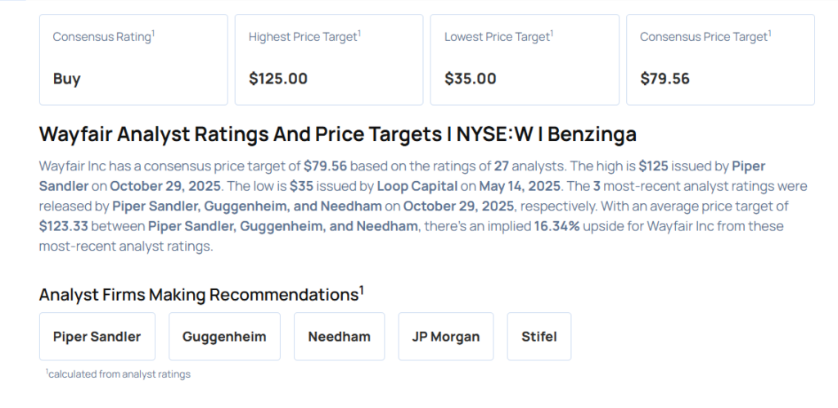The width and height of the screenshot is (838, 408).
Task: Select the Guggenheim firm button
Action: pyautogui.click(x=224, y=336)
